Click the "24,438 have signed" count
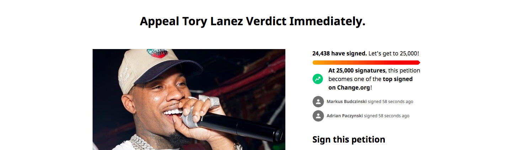 tap(339, 54)
